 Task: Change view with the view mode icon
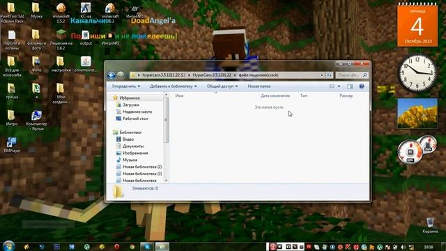coord(332,86)
